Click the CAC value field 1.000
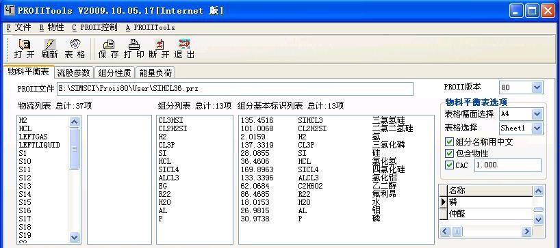 tap(507, 165)
